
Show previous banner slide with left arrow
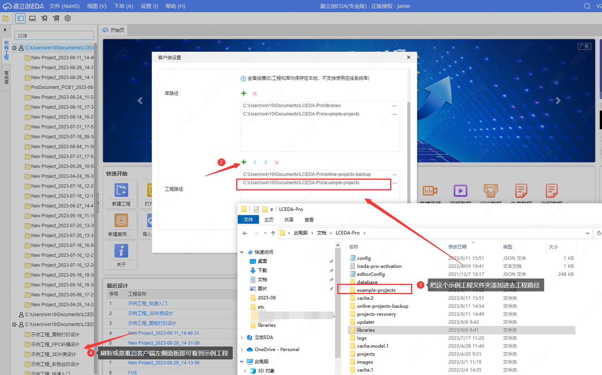(x=140, y=101)
